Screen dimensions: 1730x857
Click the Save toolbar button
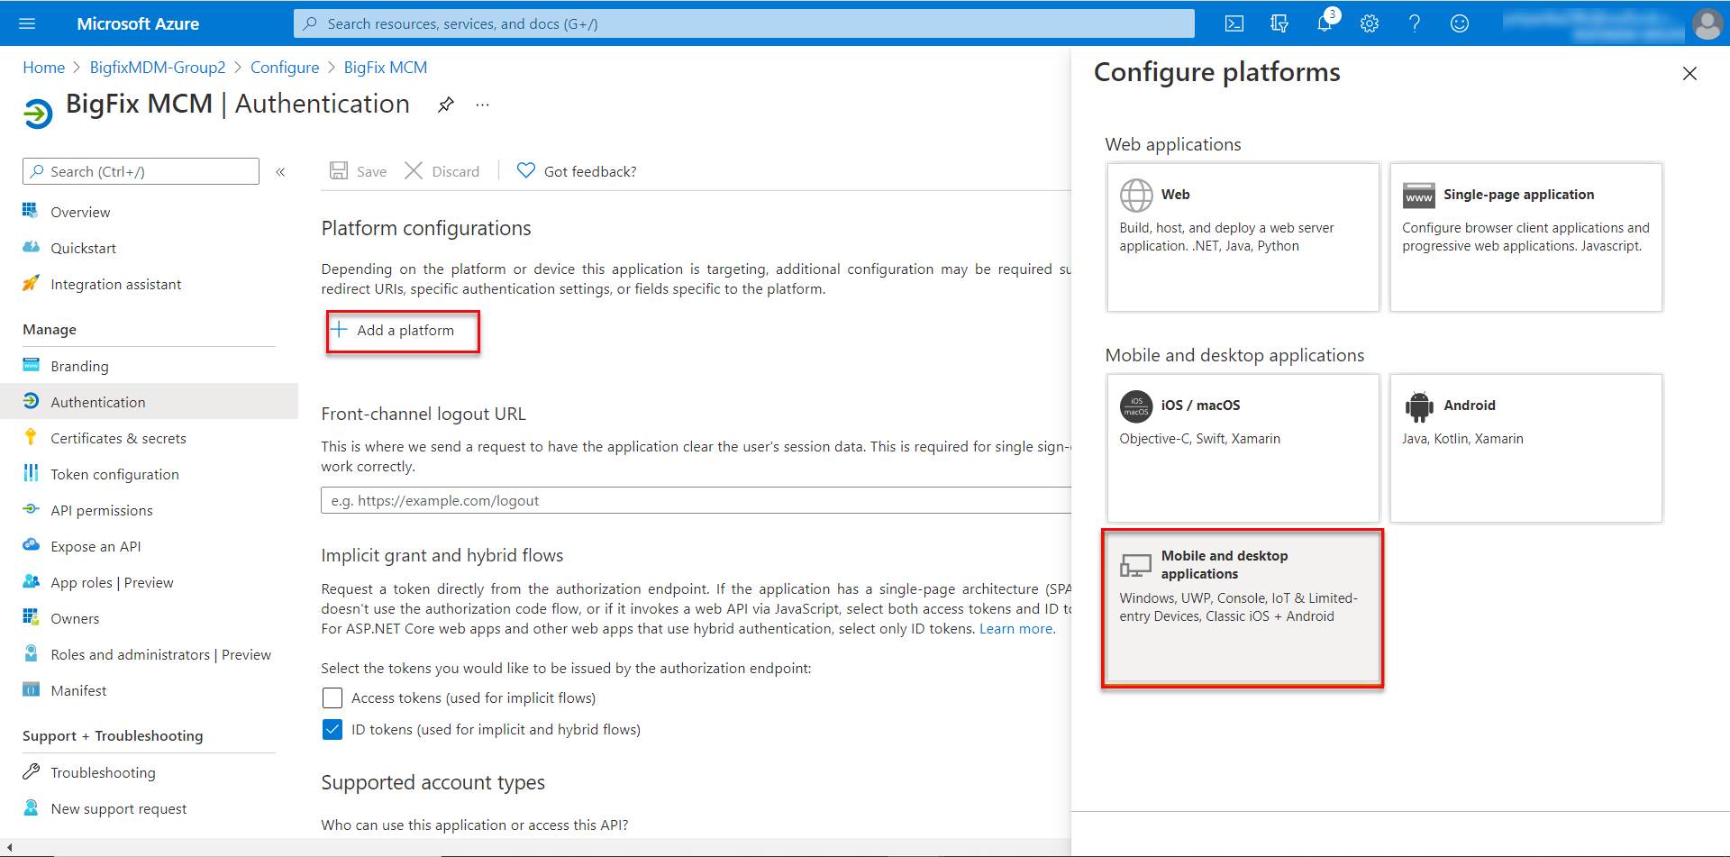(x=359, y=171)
